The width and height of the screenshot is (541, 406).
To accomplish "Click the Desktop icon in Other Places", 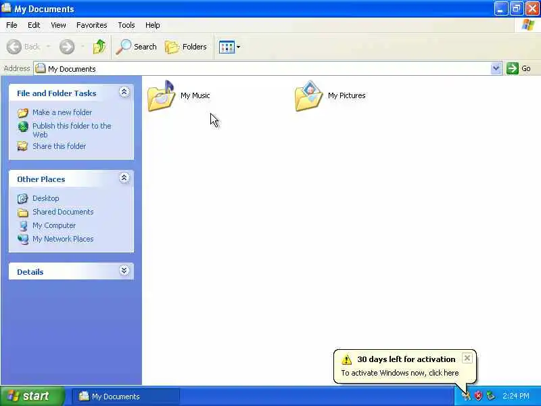I will (23, 198).
